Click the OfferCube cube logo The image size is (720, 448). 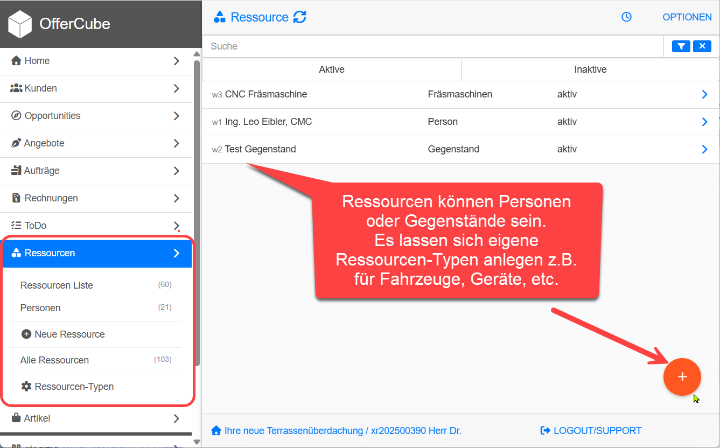tap(20, 24)
